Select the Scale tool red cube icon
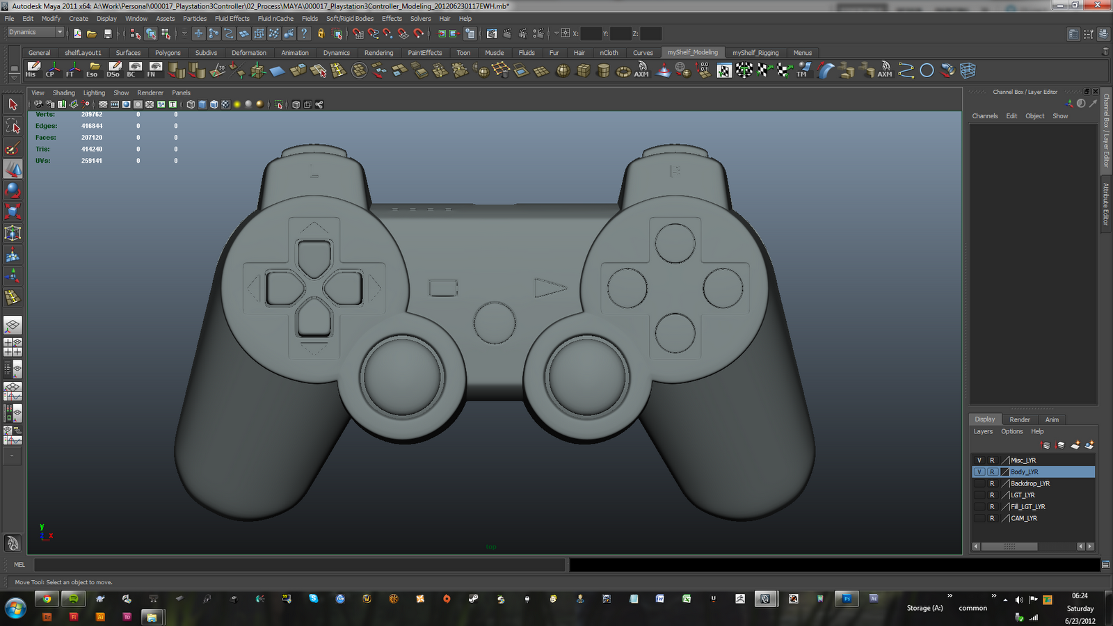Image resolution: width=1113 pixels, height=626 pixels. 13,211
